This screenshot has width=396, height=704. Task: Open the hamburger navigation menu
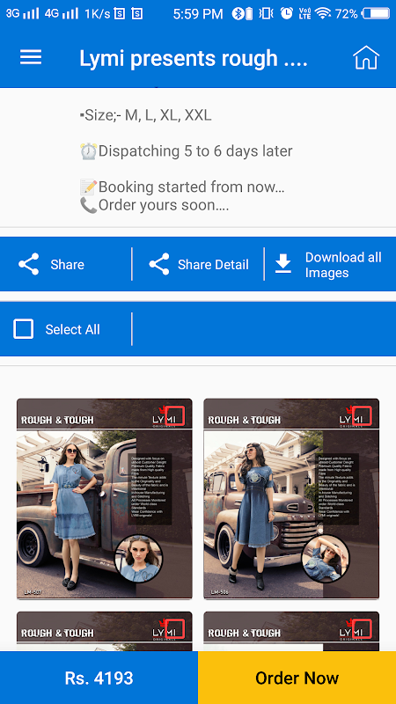(31, 57)
